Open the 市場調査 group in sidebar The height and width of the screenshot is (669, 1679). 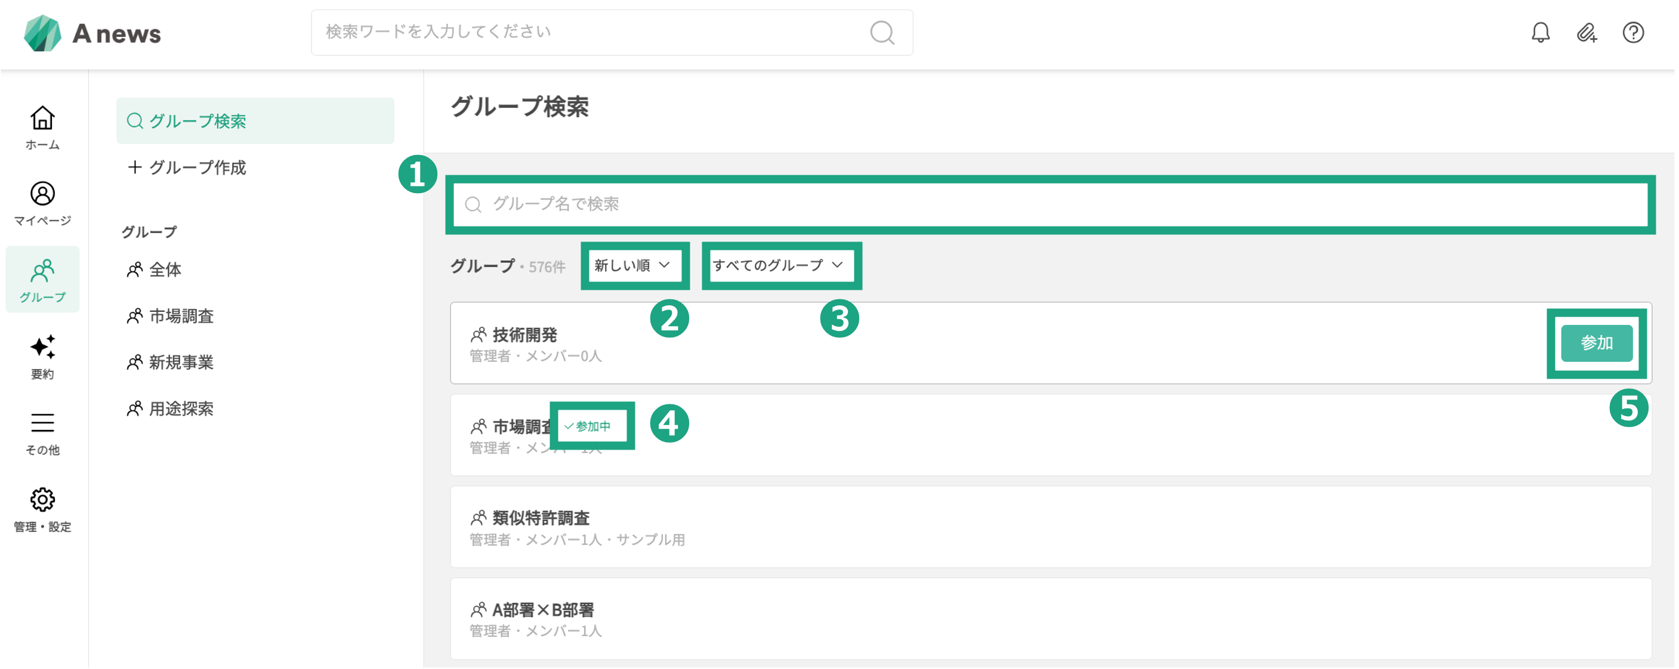[181, 317]
